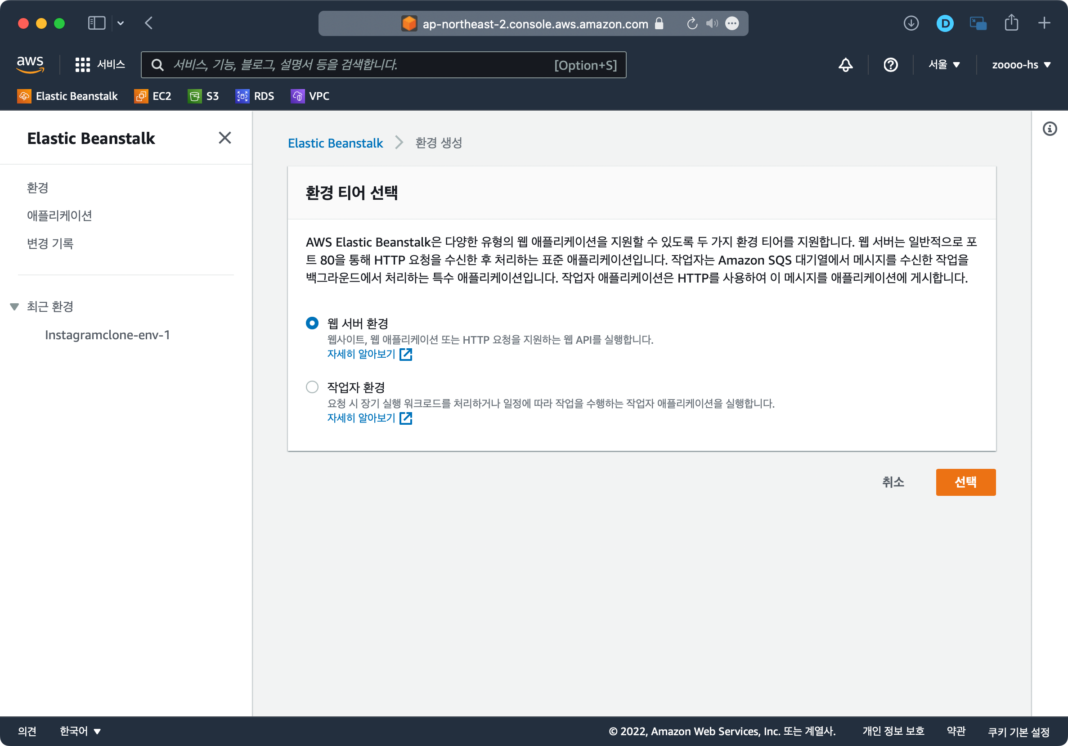Click the 취소 button
This screenshot has width=1068, height=746.
click(893, 482)
